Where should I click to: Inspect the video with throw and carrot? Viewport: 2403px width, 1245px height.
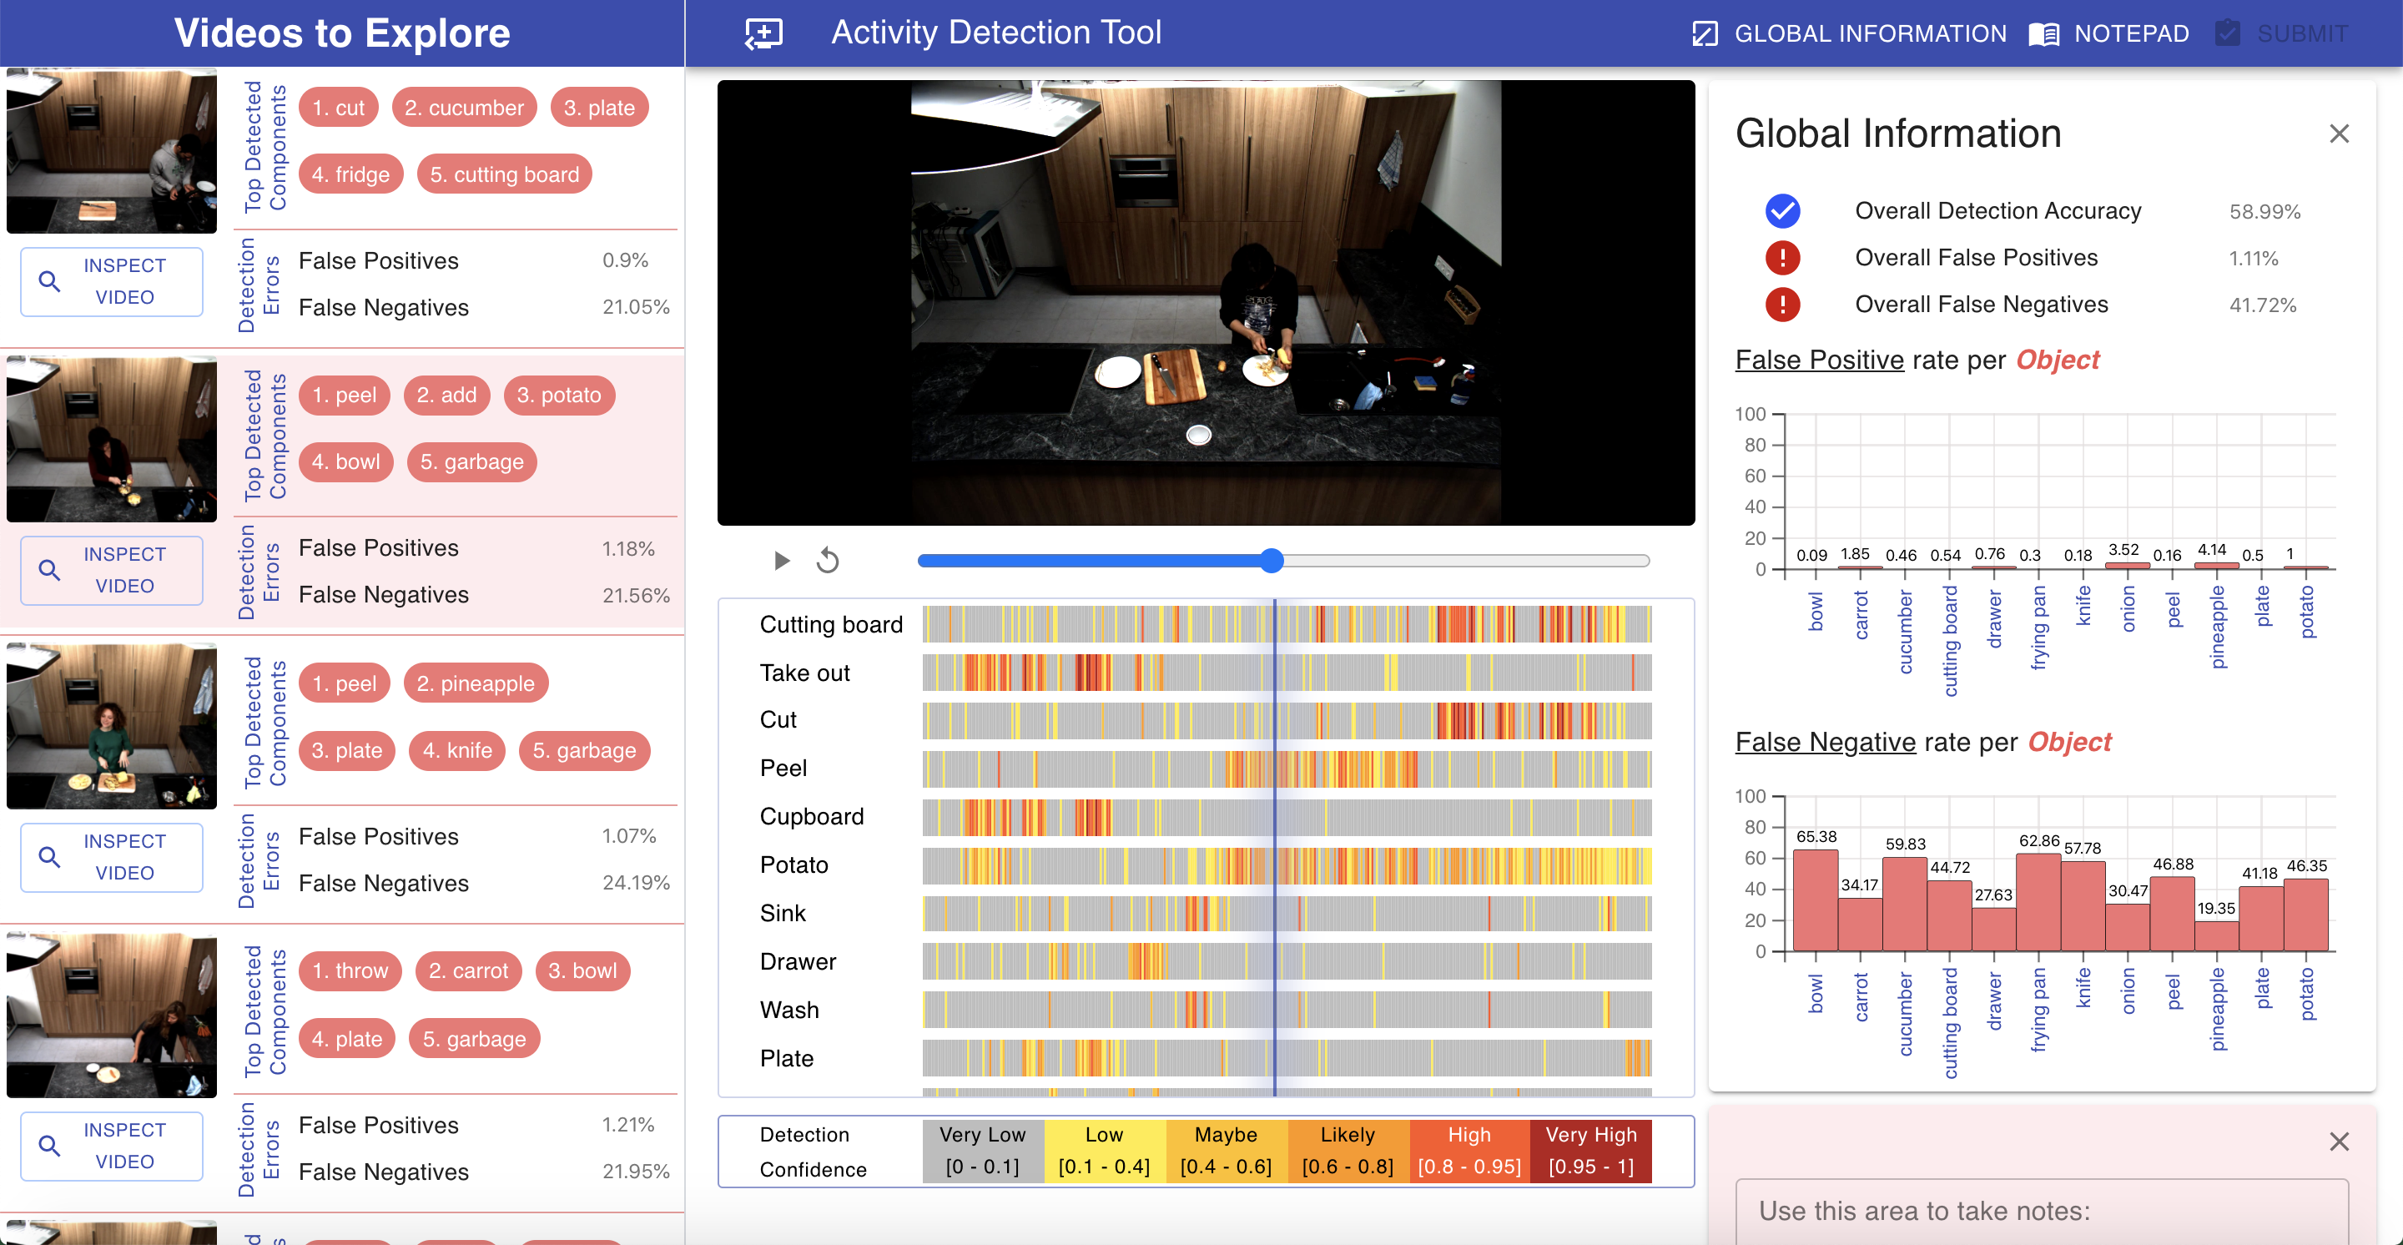(x=112, y=1145)
